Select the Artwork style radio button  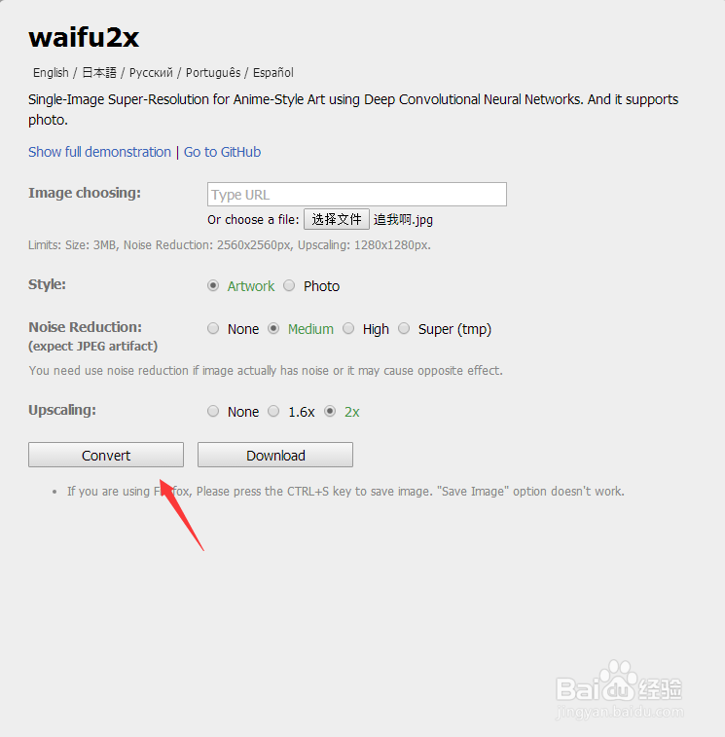tap(213, 286)
